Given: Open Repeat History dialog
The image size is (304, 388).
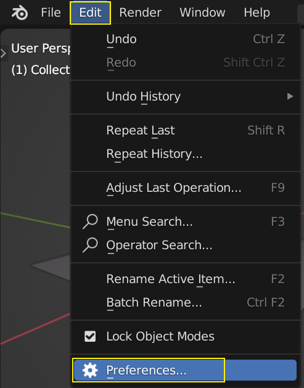Looking at the screenshot, I should tap(186, 154).
